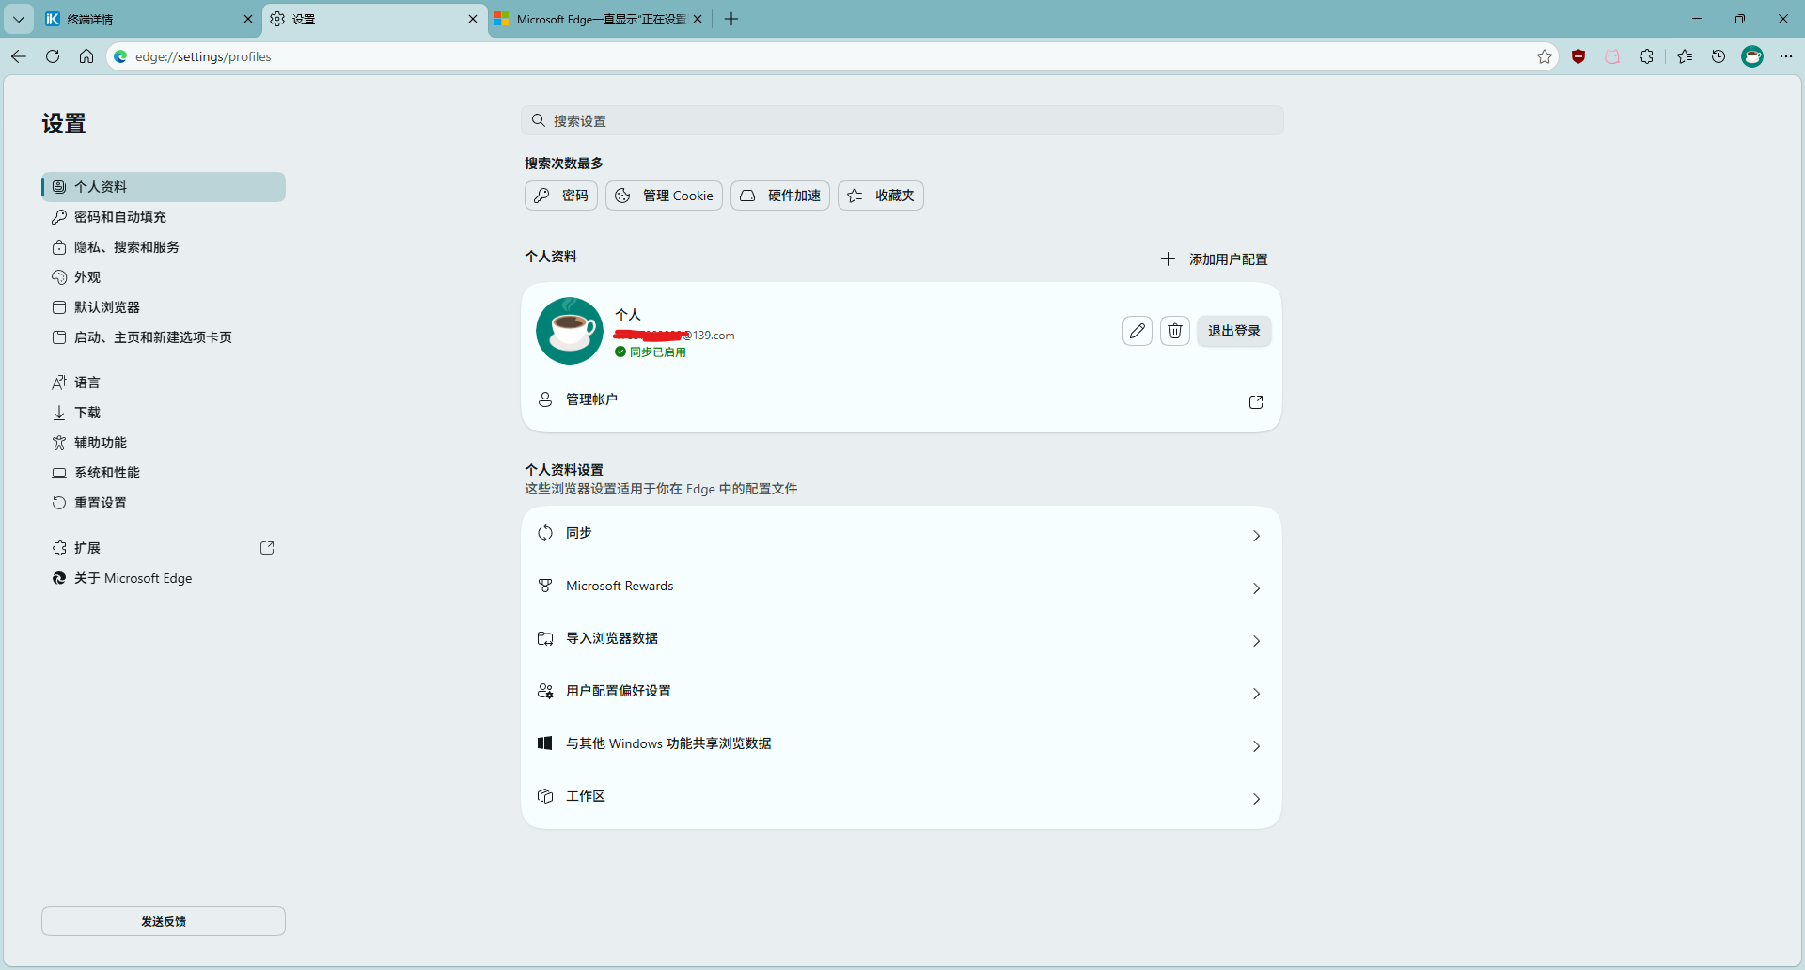
Task: Open 系统和性能 in the sidebar
Action: point(164,473)
